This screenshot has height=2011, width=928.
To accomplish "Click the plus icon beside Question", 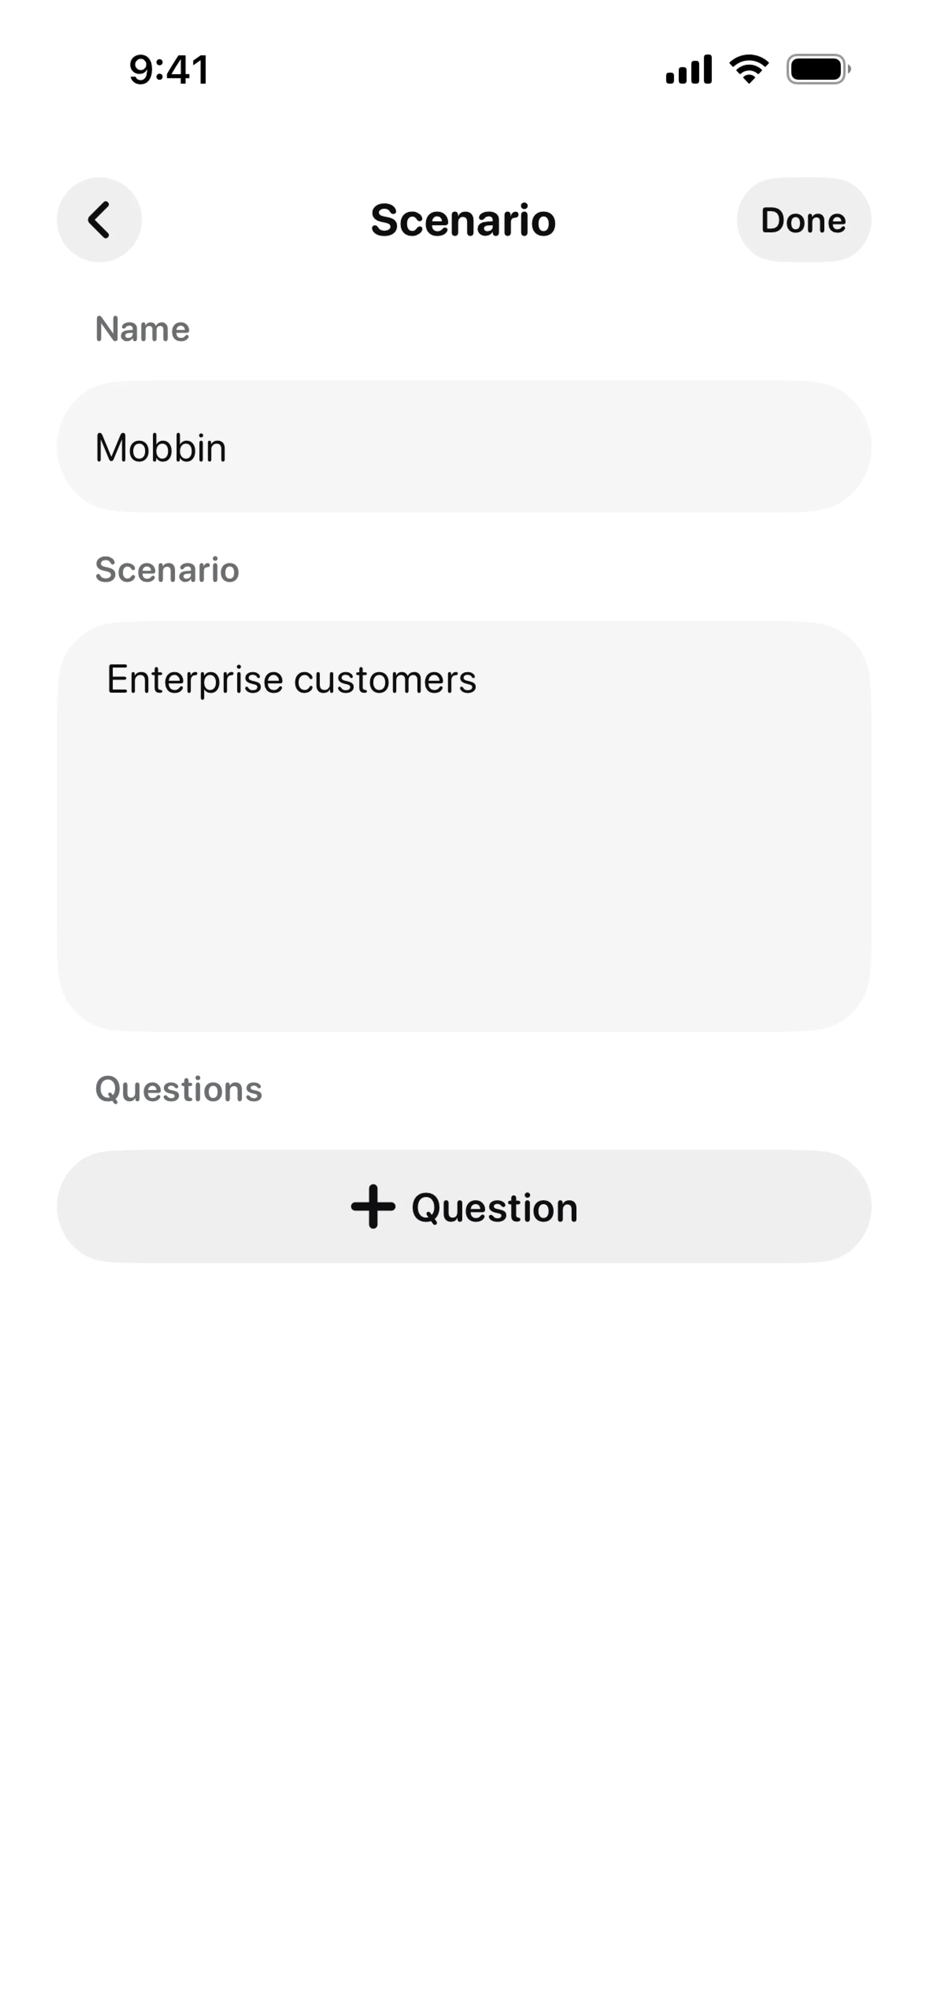I will point(373,1206).
